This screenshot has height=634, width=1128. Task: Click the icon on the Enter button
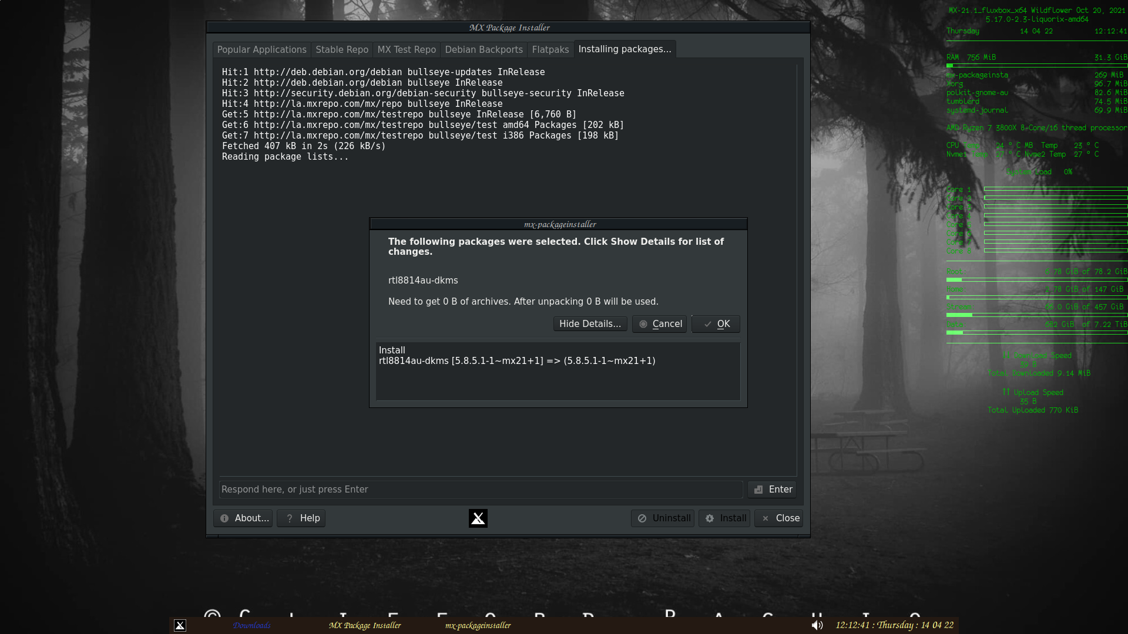[x=758, y=490]
